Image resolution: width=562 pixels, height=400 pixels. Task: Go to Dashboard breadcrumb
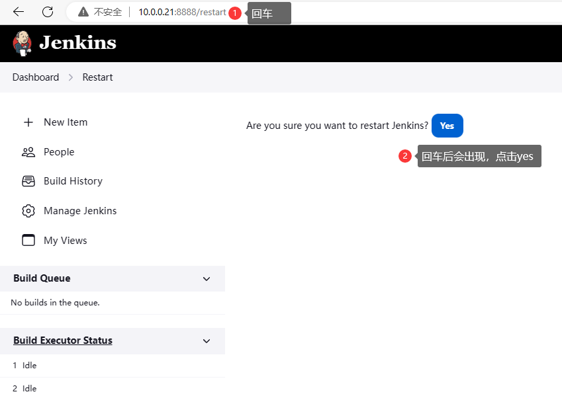click(x=36, y=77)
